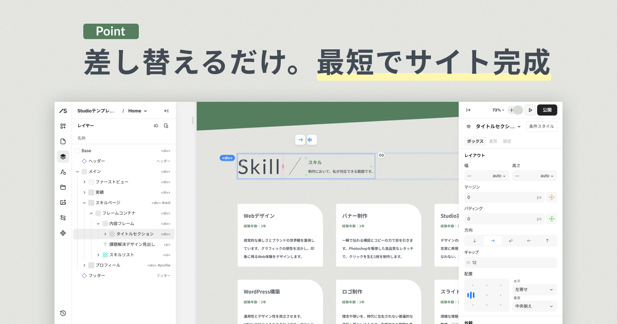Screen dimensions: 617x324
Task: Set direction to leftward arrow
Action: [529, 241]
